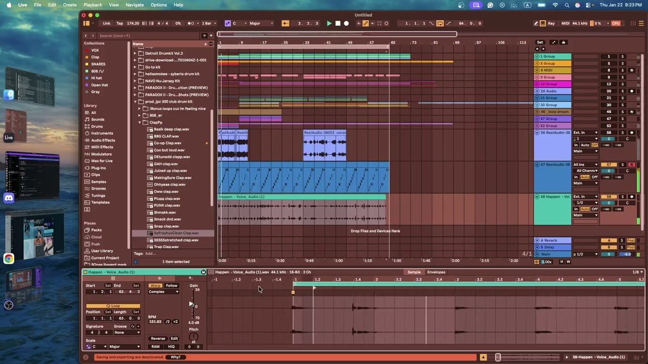Select Current Project under Places
Image resolution: width=648 pixels, height=364 pixels.
click(x=105, y=258)
